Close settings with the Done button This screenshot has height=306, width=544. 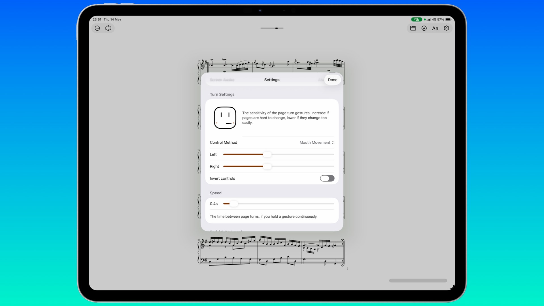[333, 80]
